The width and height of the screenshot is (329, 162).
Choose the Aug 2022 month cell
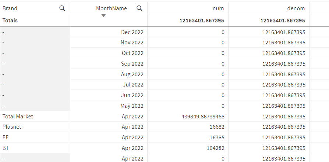coord(132,74)
